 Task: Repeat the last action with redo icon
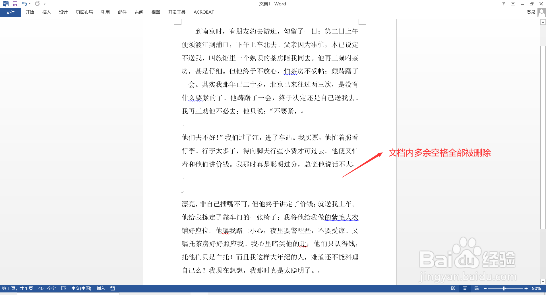coord(37,4)
